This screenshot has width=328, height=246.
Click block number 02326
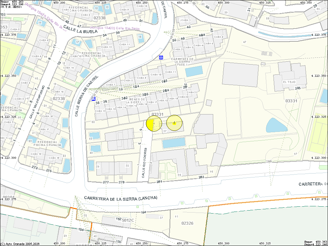click(188, 223)
